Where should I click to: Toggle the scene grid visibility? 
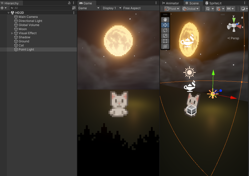[208, 8]
